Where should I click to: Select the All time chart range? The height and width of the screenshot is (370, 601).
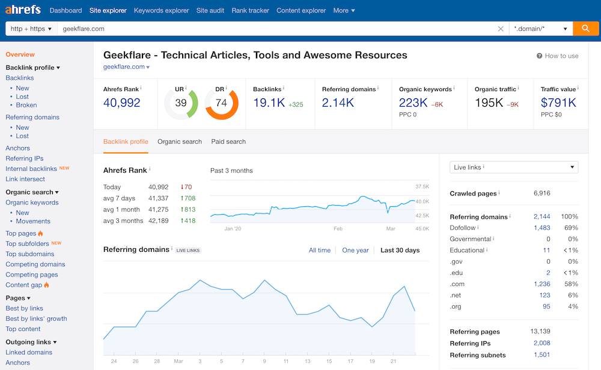(x=320, y=250)
